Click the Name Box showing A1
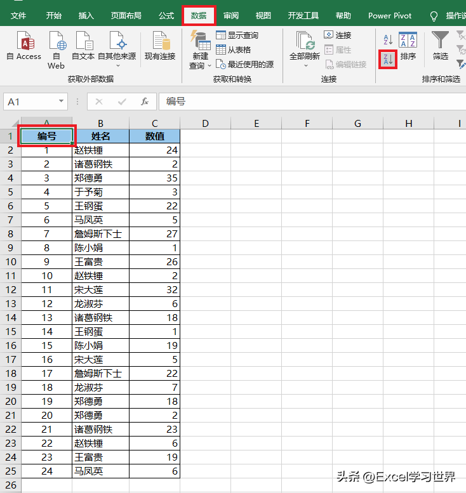The width and height of the screenshot is (466, 493). click(36, 102)
